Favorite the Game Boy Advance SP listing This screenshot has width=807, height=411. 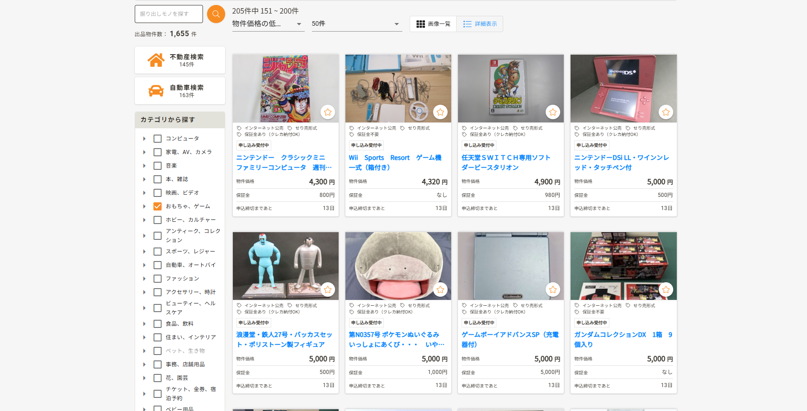(x=552, y=290)
